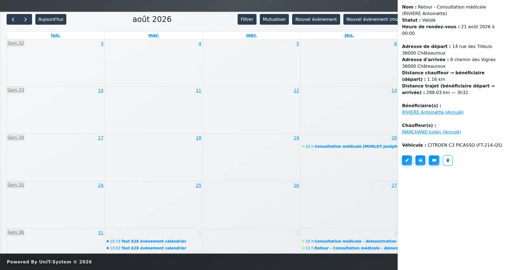
Task: Open week Sem.32 view
Action: [16, 43]
